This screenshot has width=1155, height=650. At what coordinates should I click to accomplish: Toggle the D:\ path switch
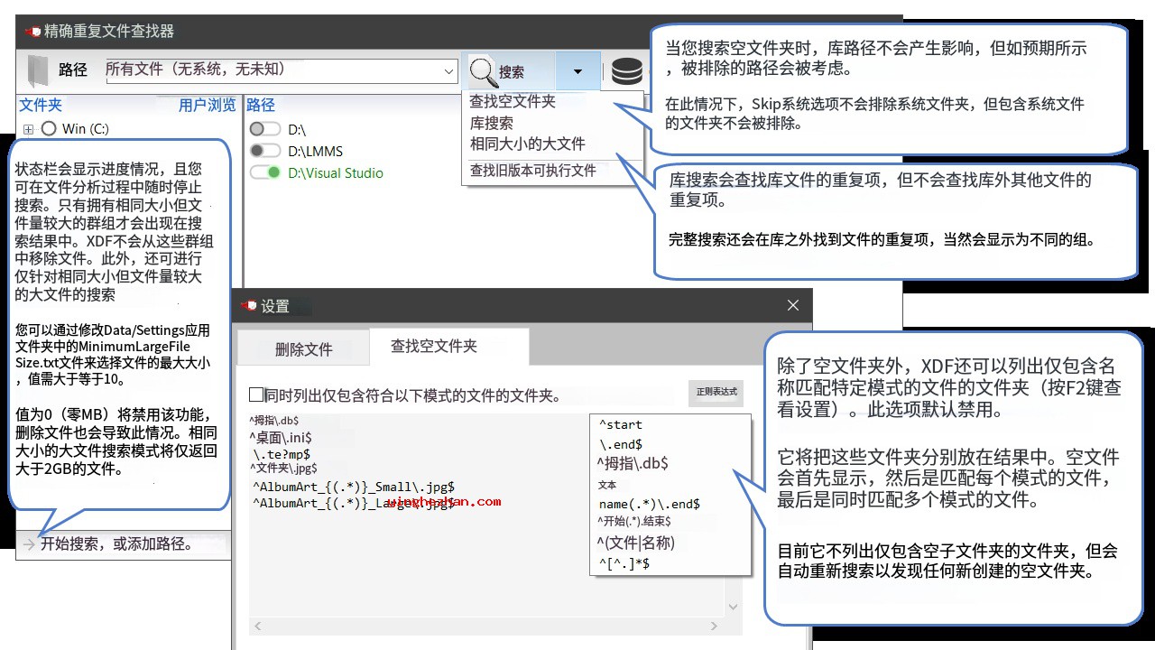tap(264, 130)
